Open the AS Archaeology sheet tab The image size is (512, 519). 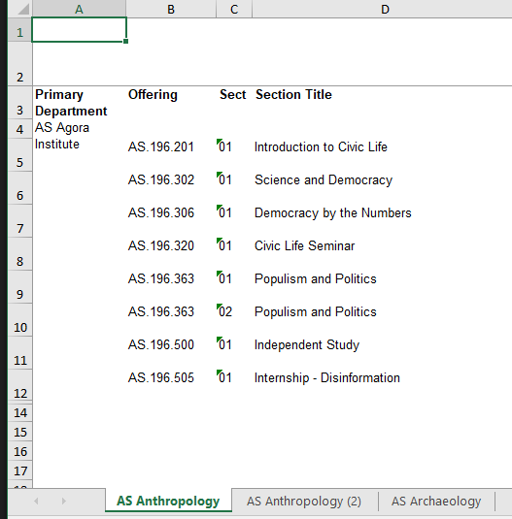point(436,502)
